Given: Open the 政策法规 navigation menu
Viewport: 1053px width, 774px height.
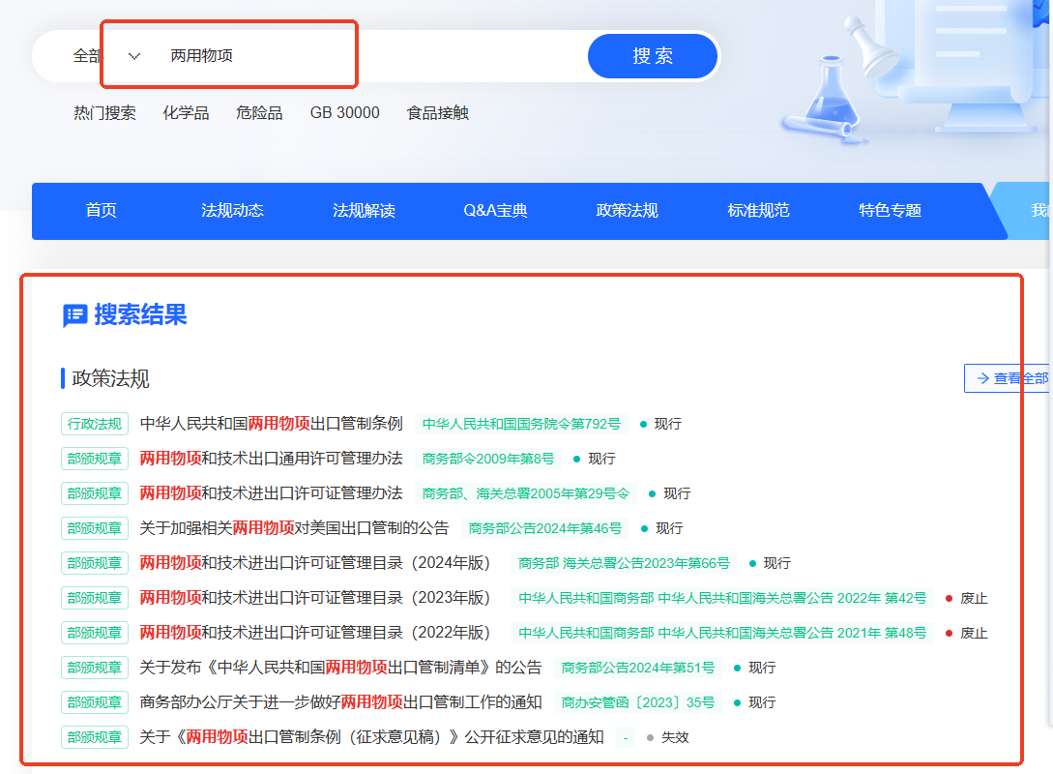Looking at the screenshot, I should click(627, 211).
